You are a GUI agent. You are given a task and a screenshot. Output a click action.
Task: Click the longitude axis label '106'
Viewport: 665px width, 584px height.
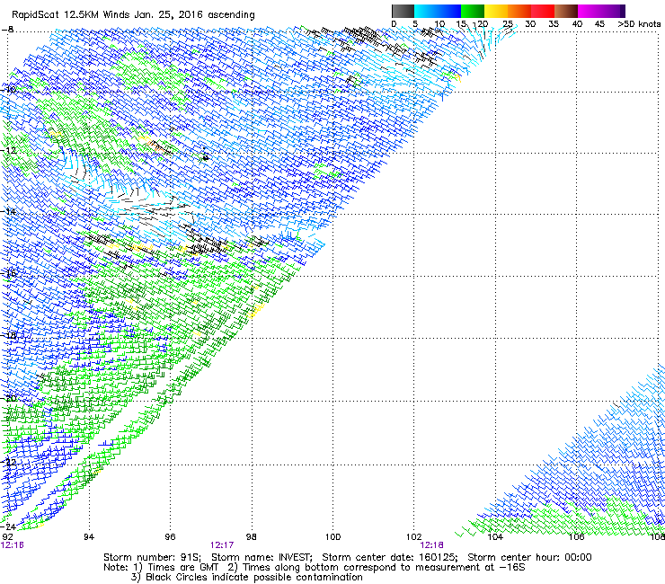[576, 537]
